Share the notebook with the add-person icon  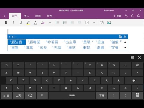(x=138, y=16)
